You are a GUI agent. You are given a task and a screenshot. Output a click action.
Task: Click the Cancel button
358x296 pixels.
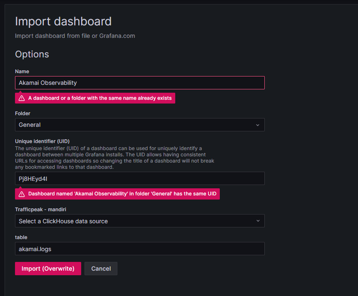click(101, 269)
